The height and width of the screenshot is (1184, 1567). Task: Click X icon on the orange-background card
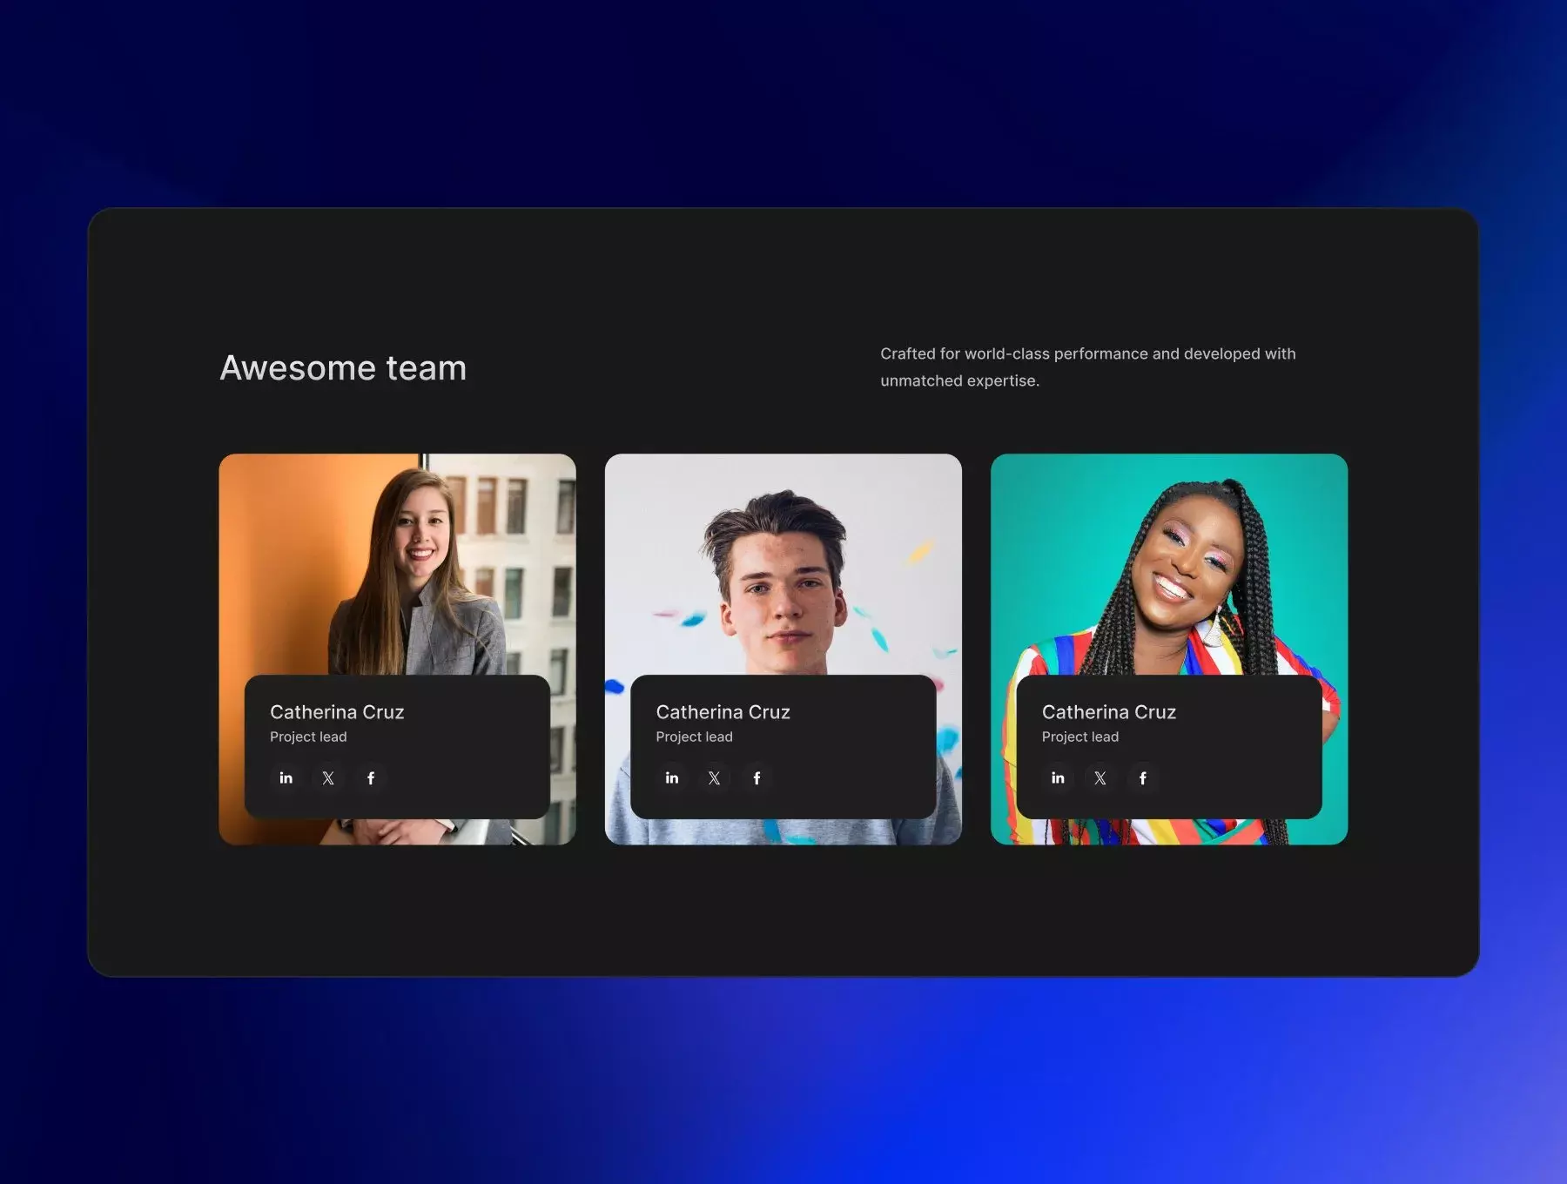click(328, 778)
